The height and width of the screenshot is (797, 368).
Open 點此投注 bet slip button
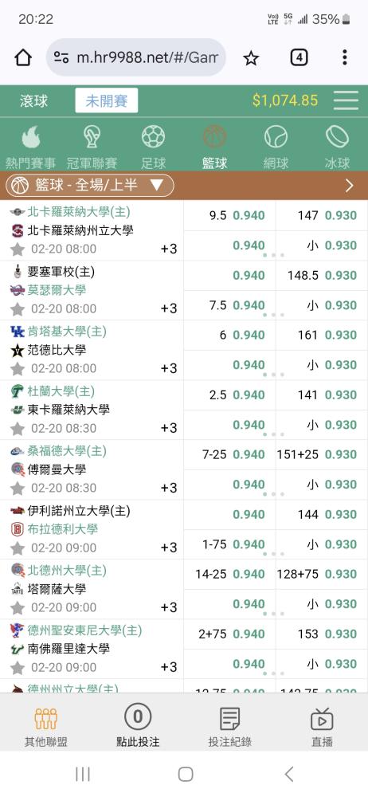138,728
